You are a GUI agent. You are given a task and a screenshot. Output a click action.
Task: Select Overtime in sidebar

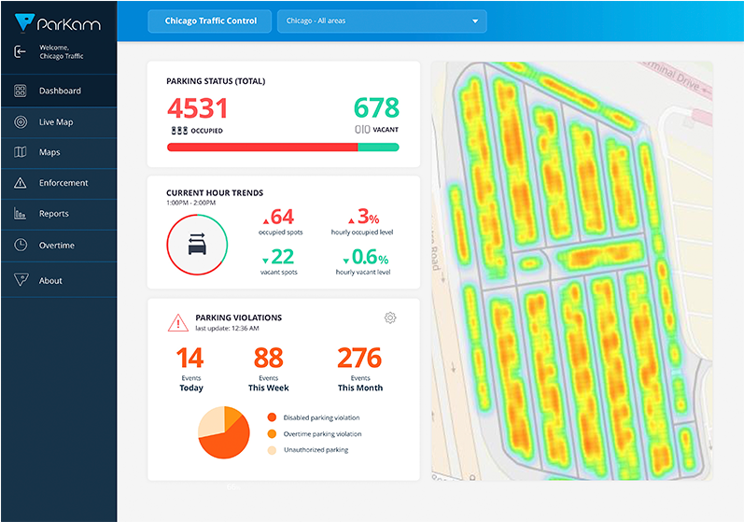(59, 246)
